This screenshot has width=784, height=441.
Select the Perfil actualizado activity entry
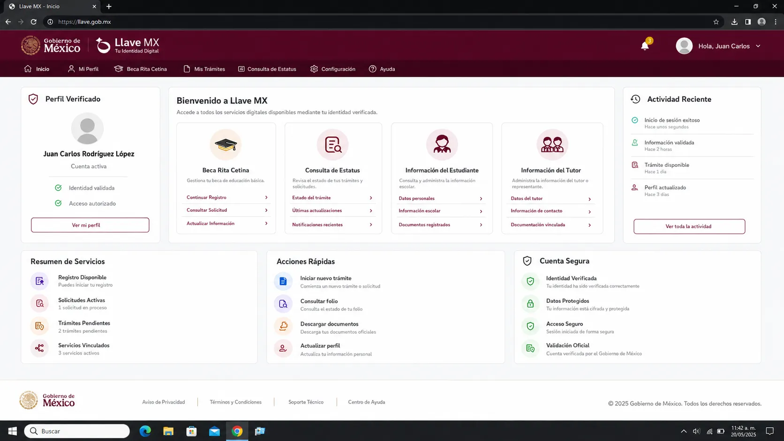692,190
